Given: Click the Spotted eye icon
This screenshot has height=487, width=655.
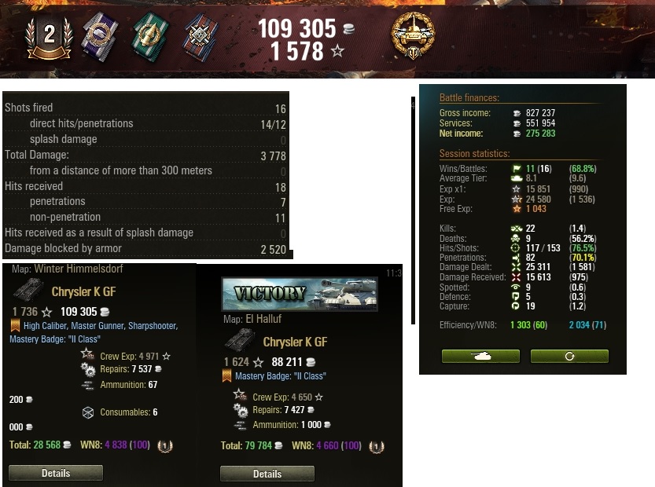Looking at the screenshot, I should (x=516, y=287).
